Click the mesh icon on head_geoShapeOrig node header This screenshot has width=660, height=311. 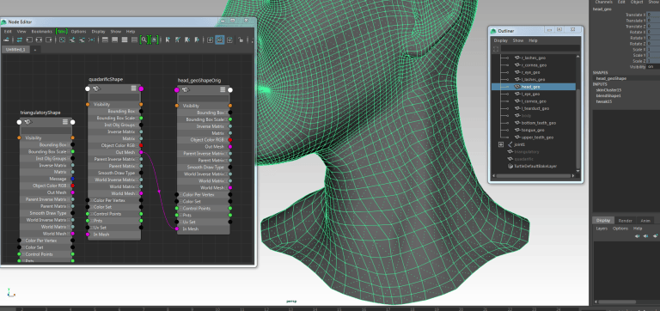186,90
